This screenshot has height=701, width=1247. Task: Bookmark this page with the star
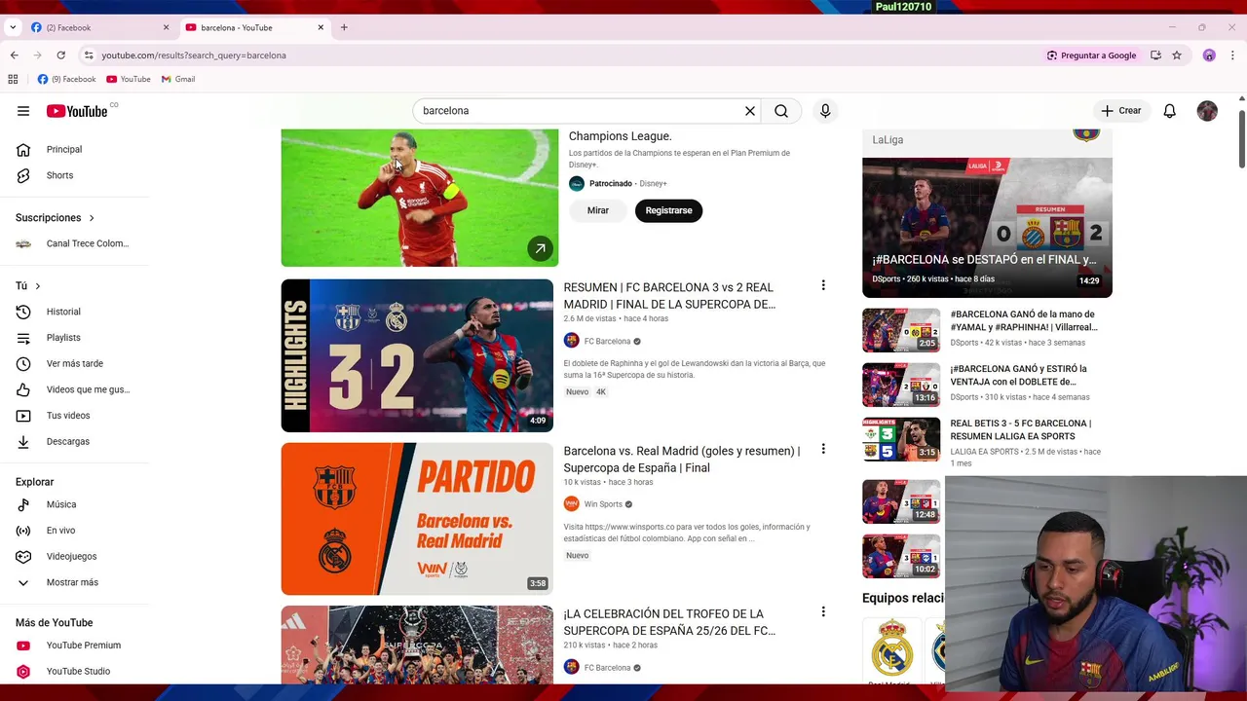1177,55
